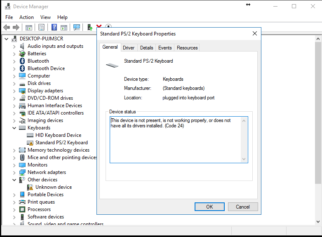Click the Show/Hide console tree icon
This screenshot has width=322, height=237.
tap(29, 27)
